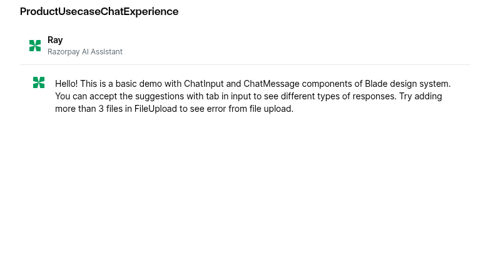The height and width of the screenshot is (273, 488).
Task: Click the phrase "basic demo" in the first line
Action: tap(138, 84)
